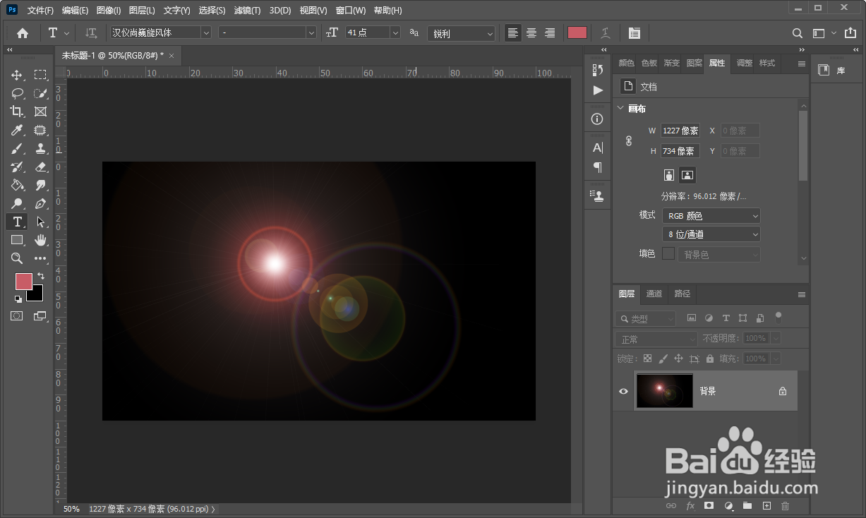This screenshot has width=866, height=518.
Task: Select the Clone Stamp tool
Action: tap(40, 148)
